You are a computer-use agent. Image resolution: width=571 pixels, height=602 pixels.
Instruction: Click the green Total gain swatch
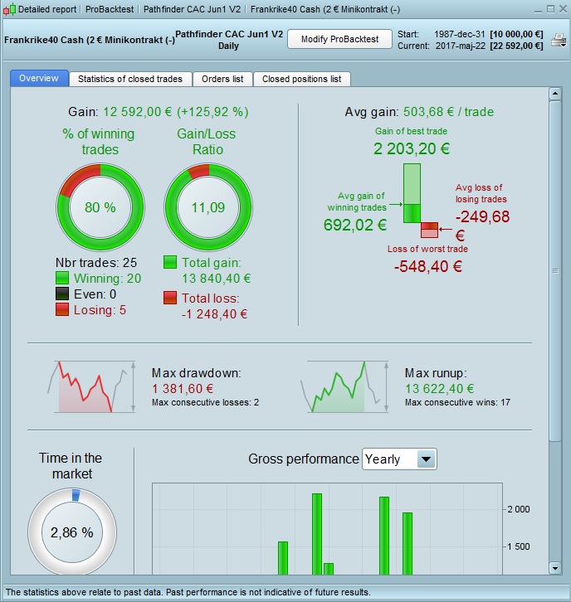pos(170,262)
